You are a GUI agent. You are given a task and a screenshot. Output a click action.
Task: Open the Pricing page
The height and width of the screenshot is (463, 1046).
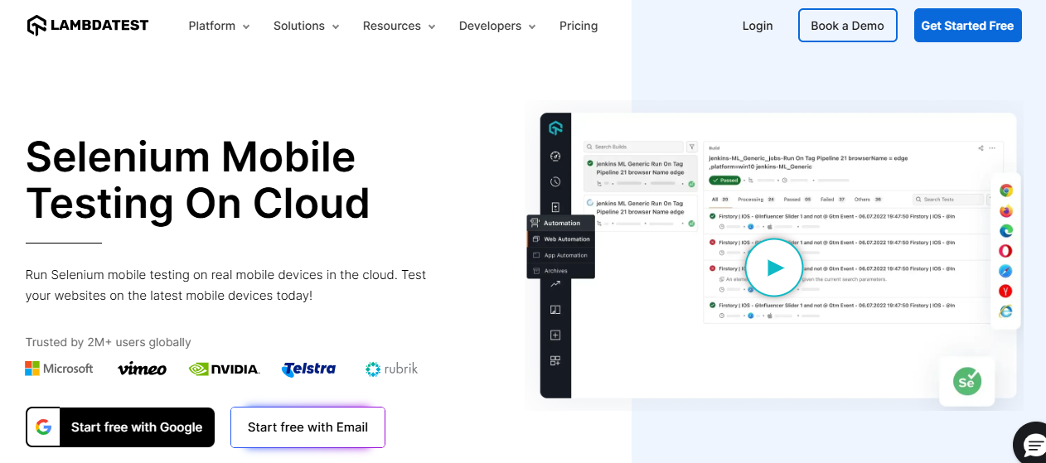(x=579, y=26)
